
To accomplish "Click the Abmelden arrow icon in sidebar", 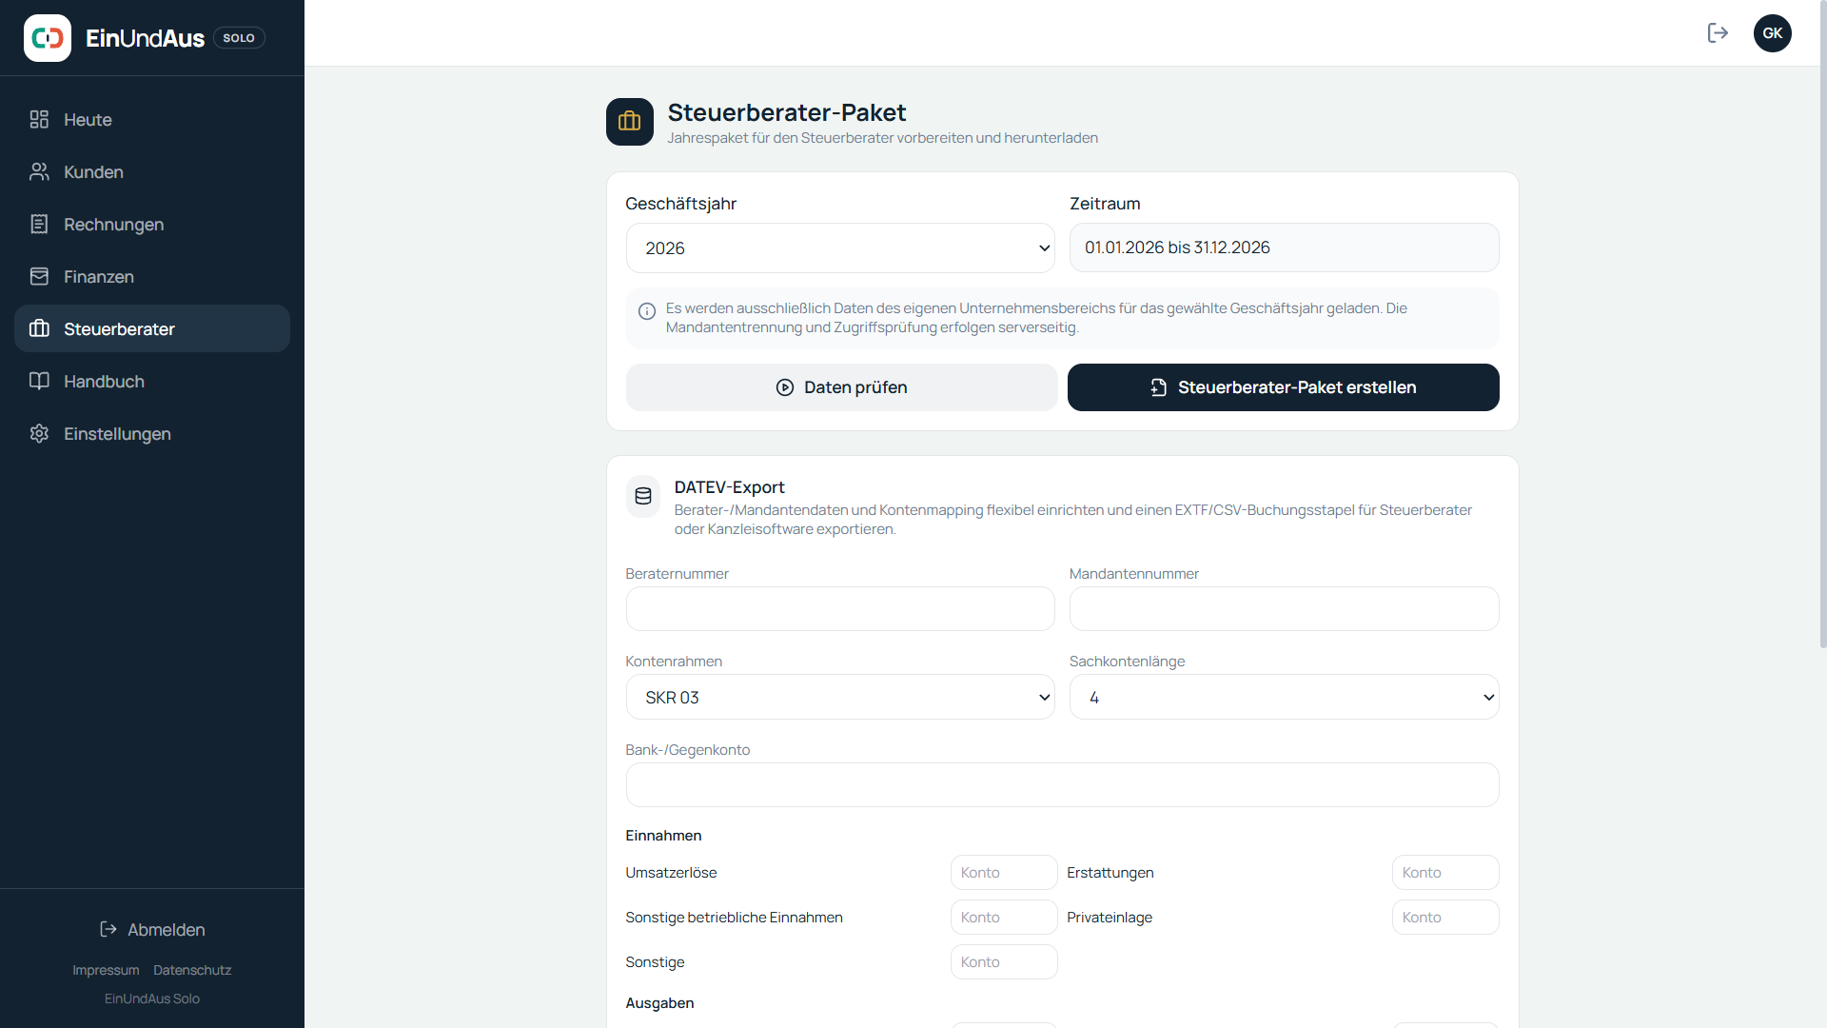I will pyautogui.click(x=108, y=929).
